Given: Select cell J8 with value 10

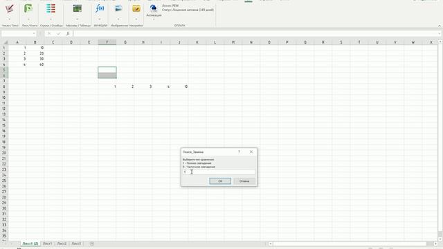Looking at the screenshot, I should [179, 86].
